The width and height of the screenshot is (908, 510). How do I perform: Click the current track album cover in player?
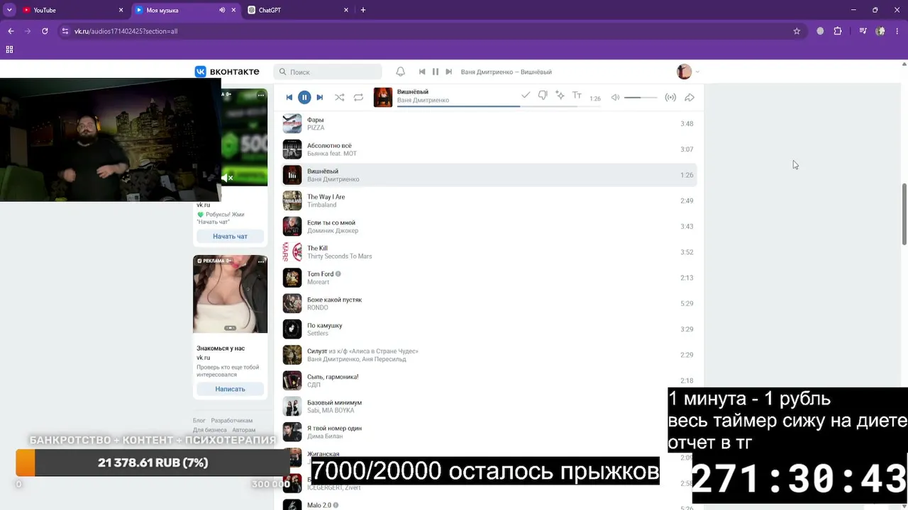[383, 97]
